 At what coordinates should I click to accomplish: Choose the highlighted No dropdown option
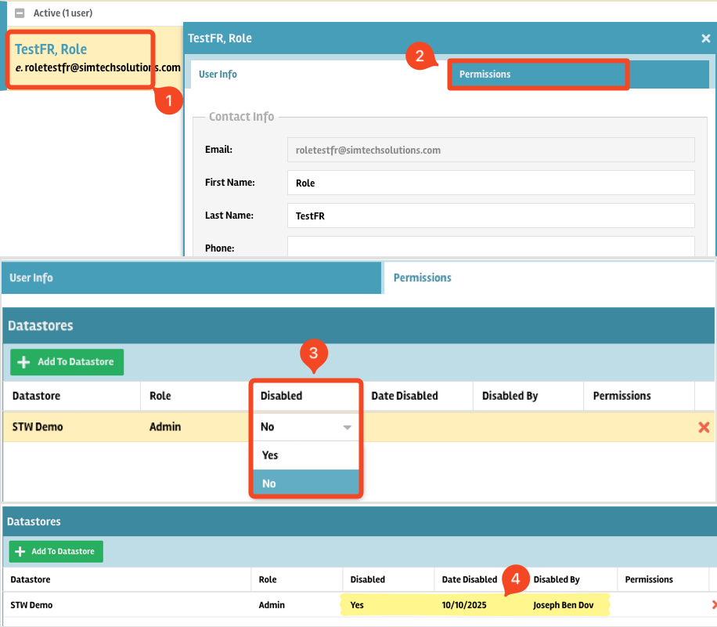(x=304, y=484)
